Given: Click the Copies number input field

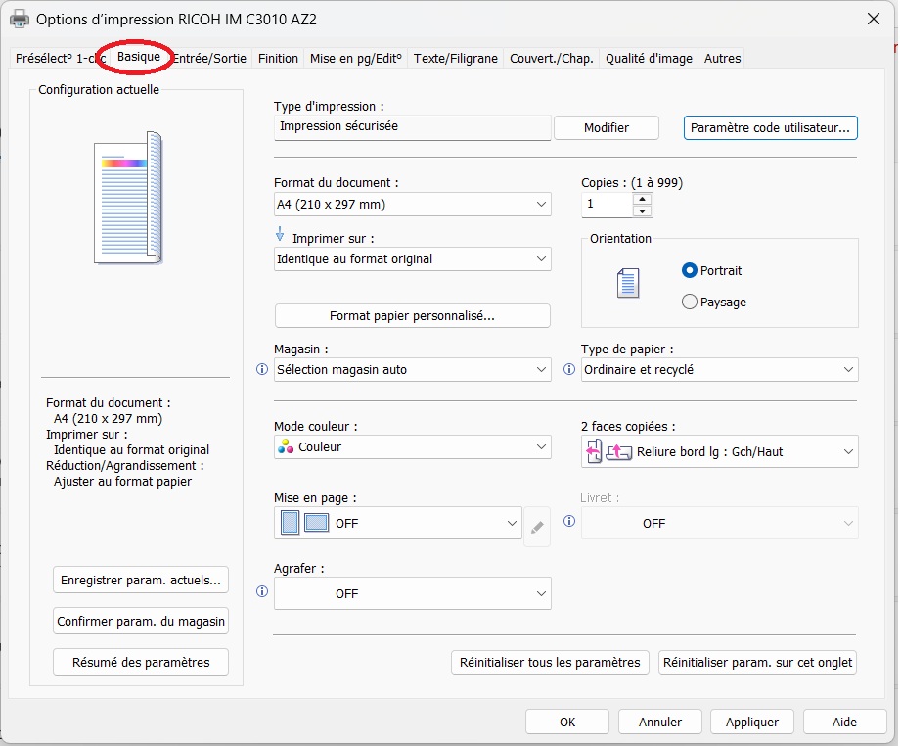Looking at the screenshot, I should pos(606,205).
